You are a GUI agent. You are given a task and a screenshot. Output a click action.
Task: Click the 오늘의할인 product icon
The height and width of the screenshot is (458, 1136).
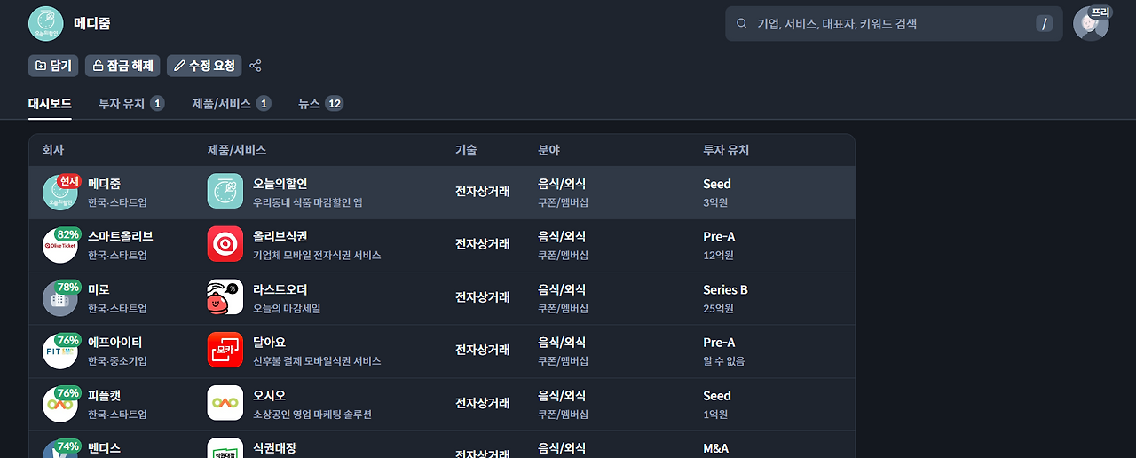coord(225,192)
